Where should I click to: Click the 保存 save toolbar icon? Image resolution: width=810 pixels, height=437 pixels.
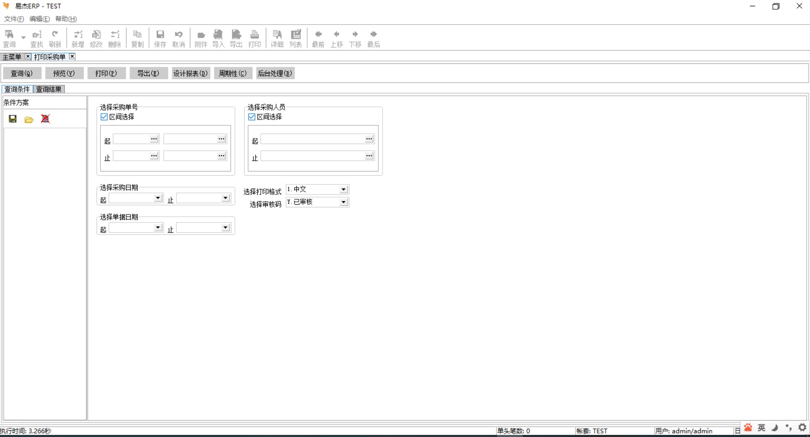[160, 38]
